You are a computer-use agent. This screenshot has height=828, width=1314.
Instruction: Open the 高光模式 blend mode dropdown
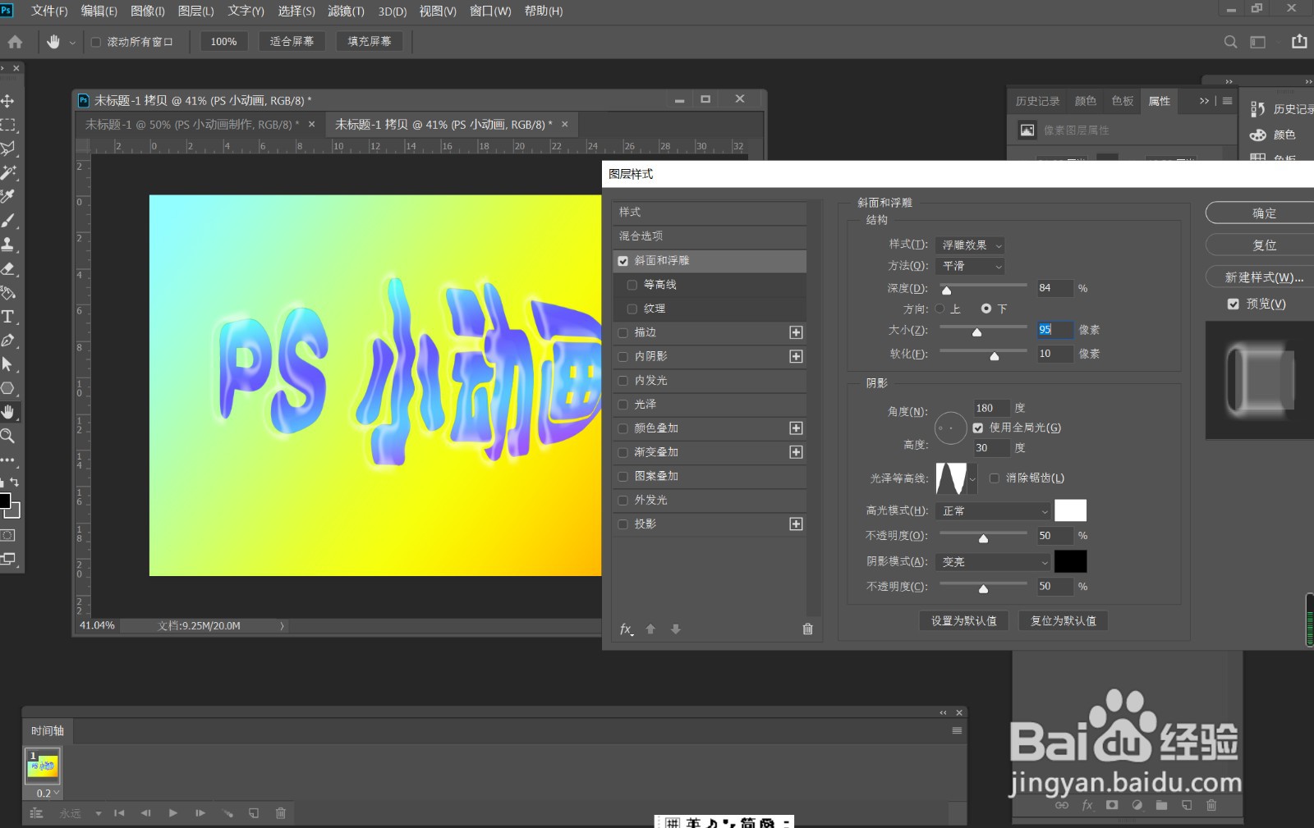point(991,510)
